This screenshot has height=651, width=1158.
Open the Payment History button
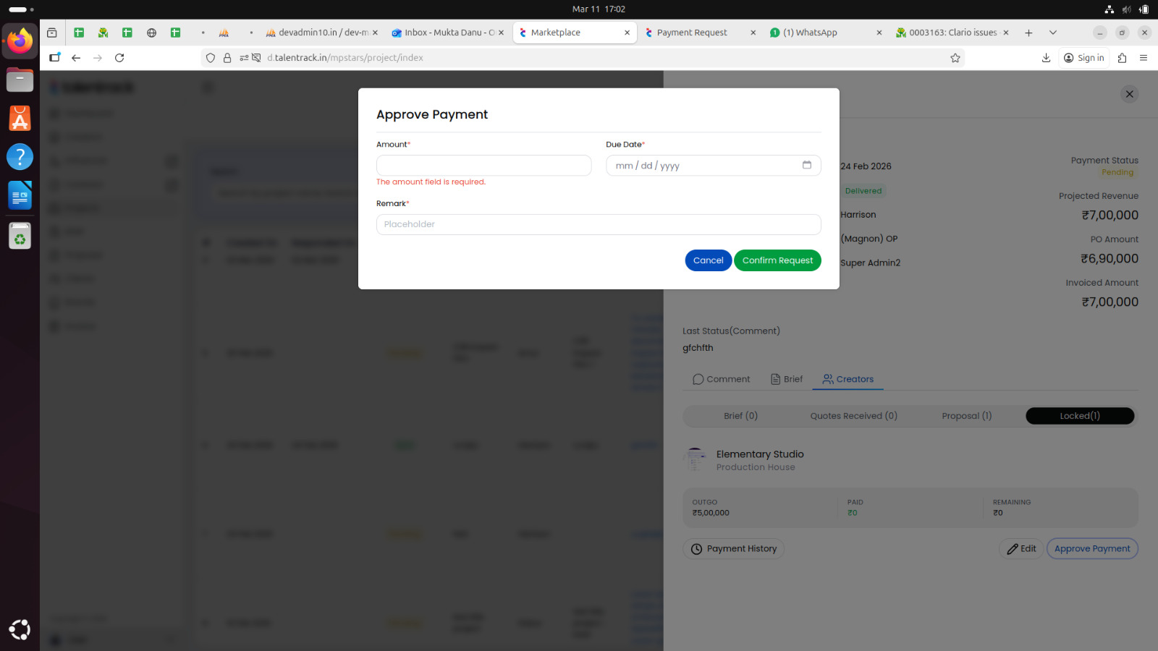pyautogui.click(x=733, y=549)
